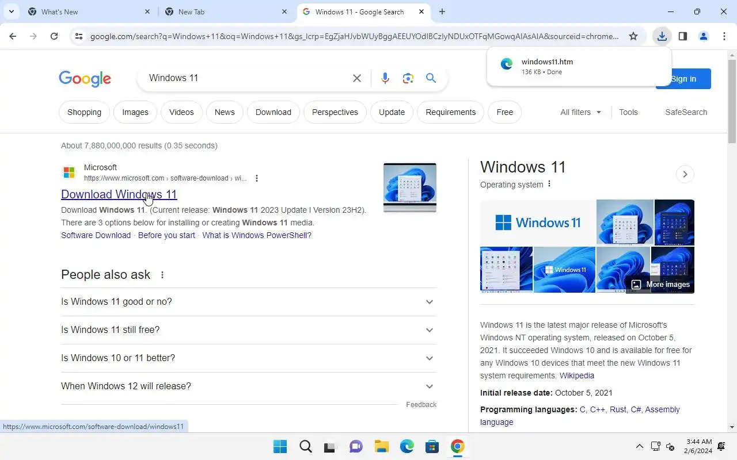Go back to the previous page

tap(13, 36)
